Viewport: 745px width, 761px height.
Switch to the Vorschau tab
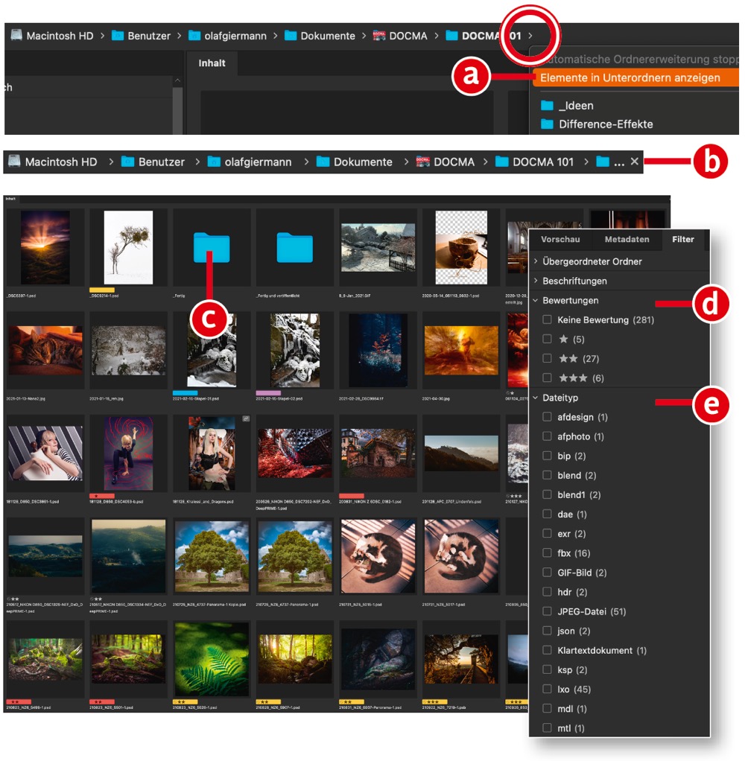click(560, 239)
